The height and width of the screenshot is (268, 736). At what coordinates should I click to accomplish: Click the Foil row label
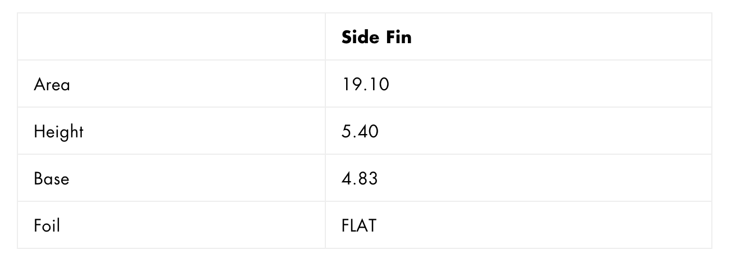pyautogui.click(x=47, y=225)
